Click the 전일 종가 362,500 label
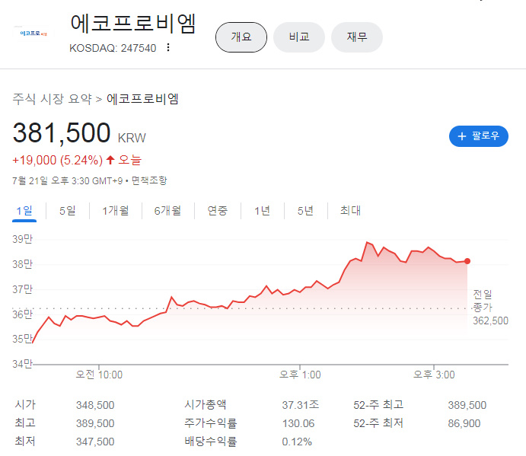526x456 pixels. [490, 308]
